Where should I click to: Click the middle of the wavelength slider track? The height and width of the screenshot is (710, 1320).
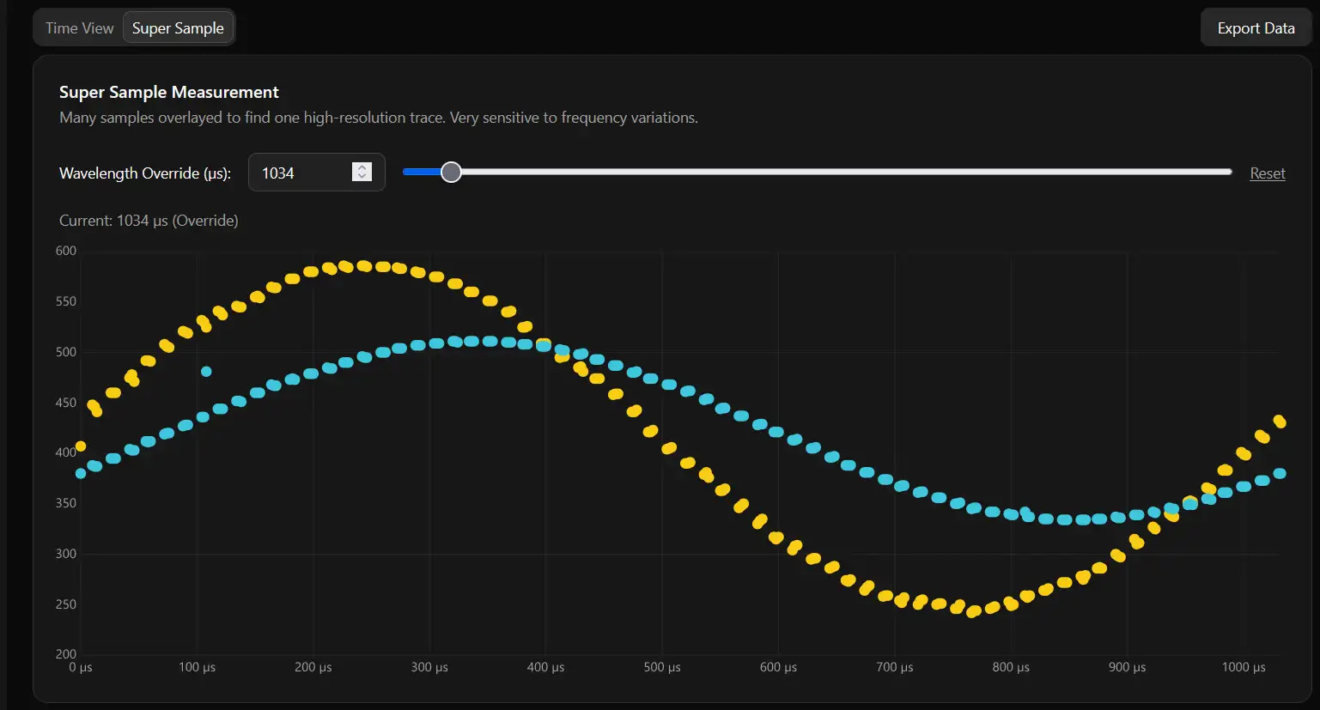click(818, 173)
